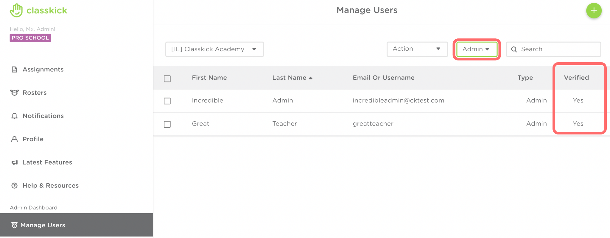The width and height of the screenshot is (610, 238).
Task: Click the Classkick hand logo
Action: (16, 10)
